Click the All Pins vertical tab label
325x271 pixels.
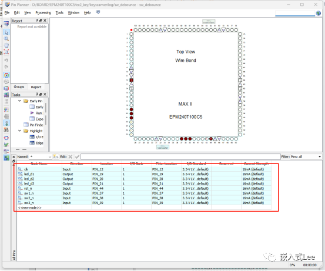coord(14,255)
